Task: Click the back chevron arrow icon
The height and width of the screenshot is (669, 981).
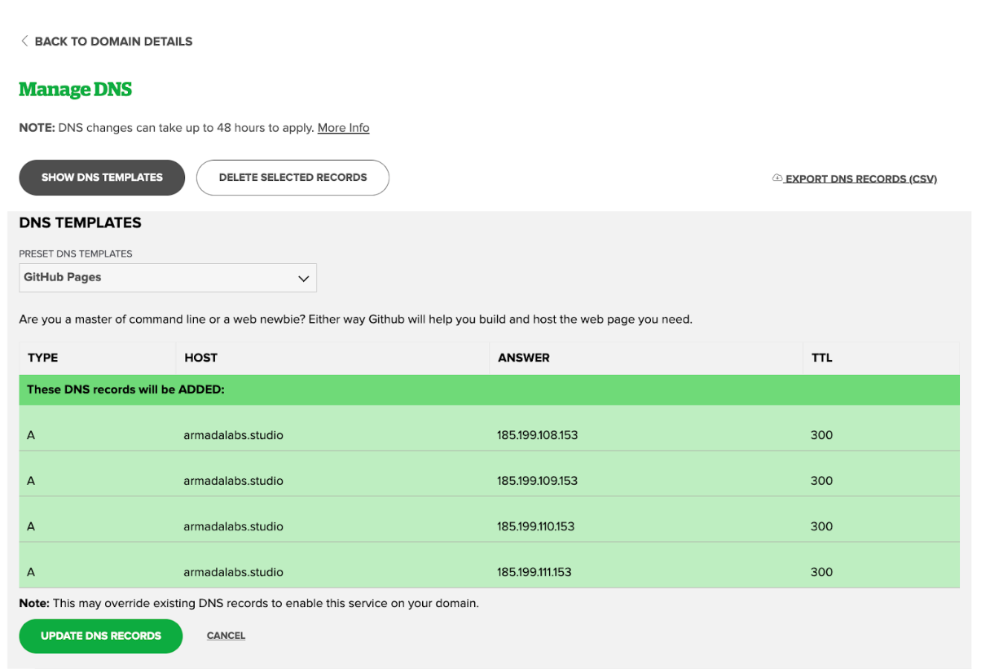Action: pyautogui.click(x=24, y=40)
